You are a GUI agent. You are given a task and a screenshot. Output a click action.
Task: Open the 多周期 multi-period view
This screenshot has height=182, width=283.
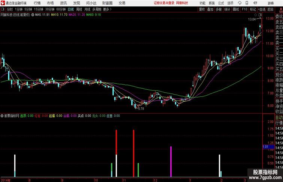[97, 9]
